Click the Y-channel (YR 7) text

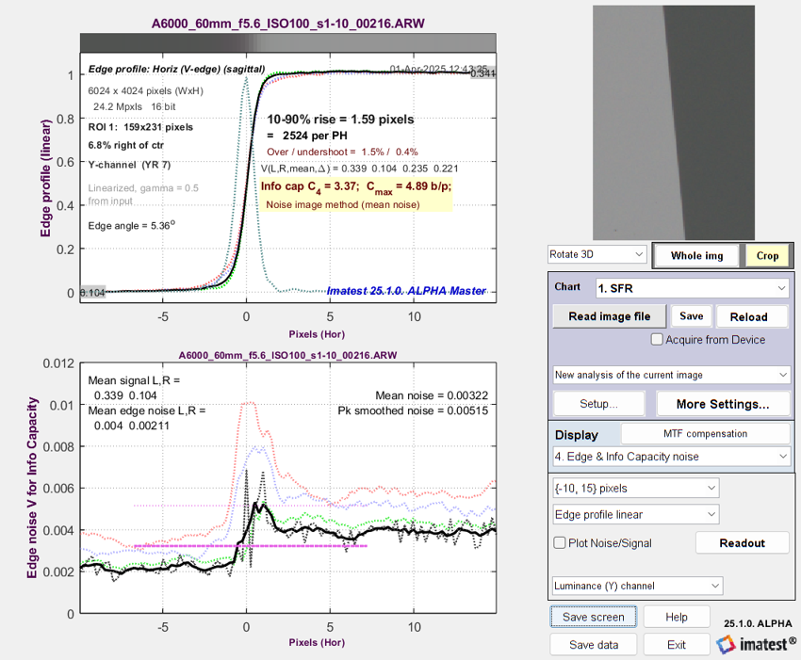(x=129, y=165)
